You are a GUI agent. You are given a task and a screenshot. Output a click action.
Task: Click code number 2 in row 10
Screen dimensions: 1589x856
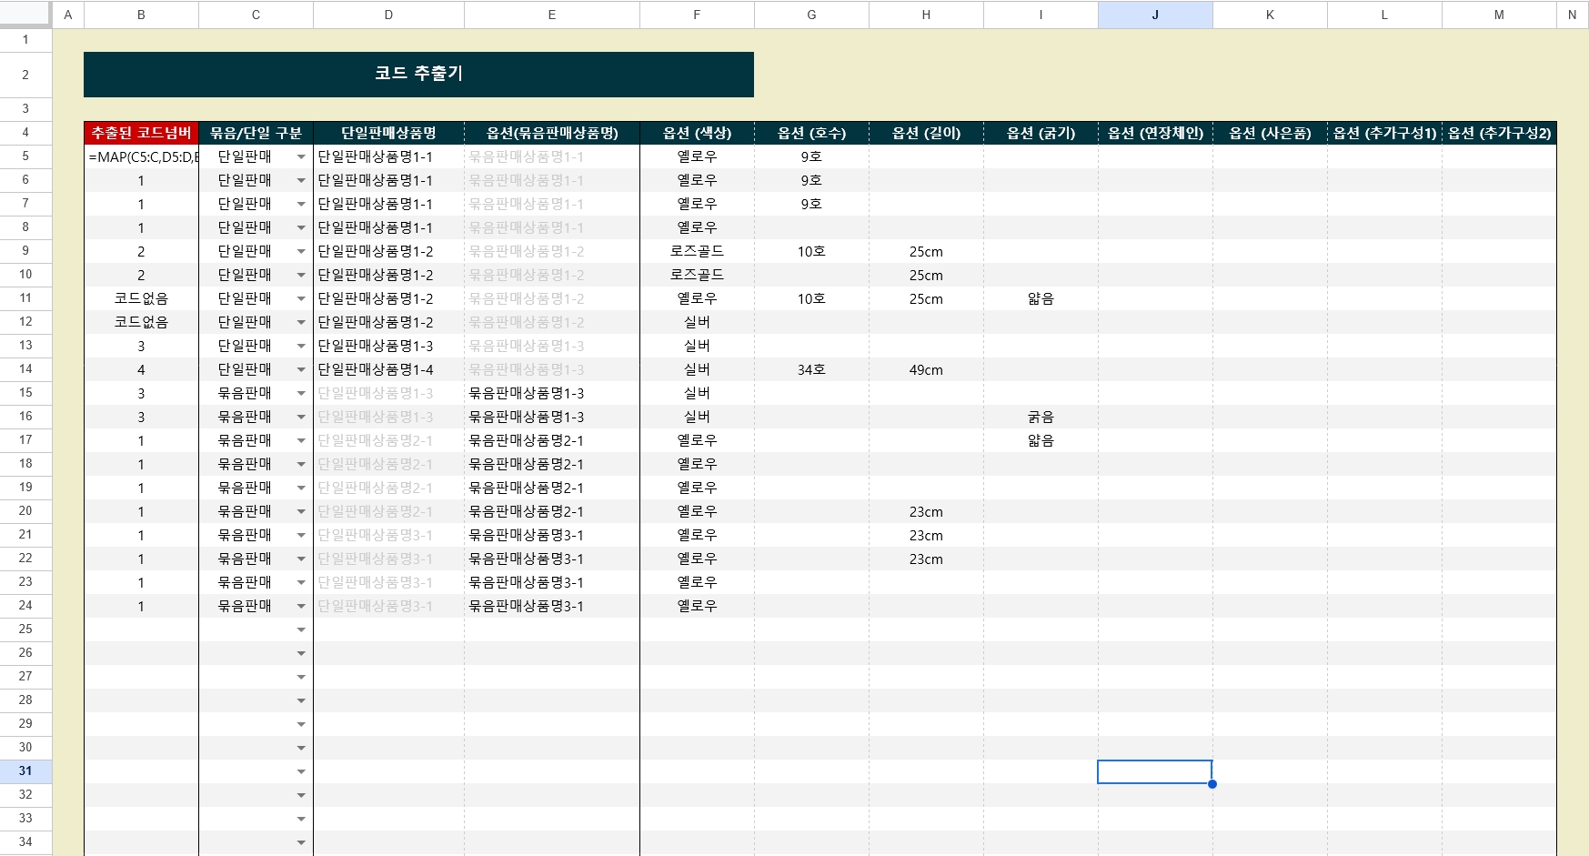141,275
